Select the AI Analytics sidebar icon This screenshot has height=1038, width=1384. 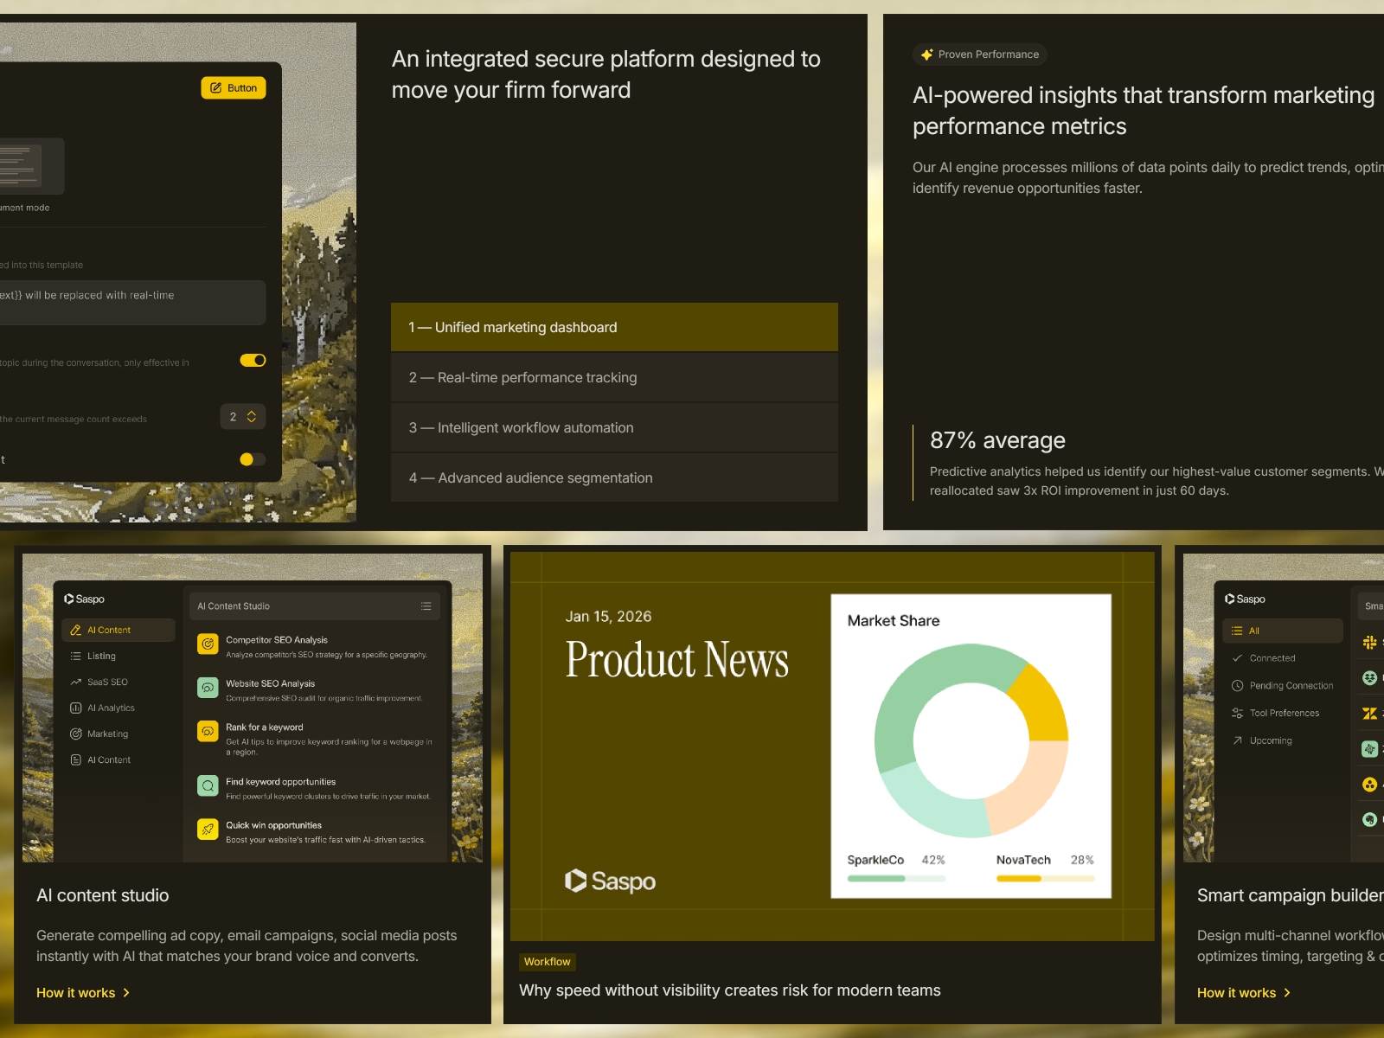click(76, 708)
